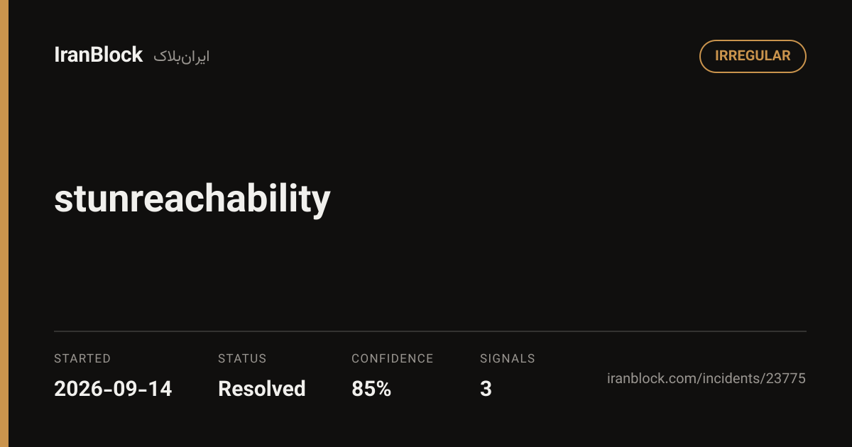Select the 2026-09-14 start date
Screen dimensions: 852x447
[113, 389]
